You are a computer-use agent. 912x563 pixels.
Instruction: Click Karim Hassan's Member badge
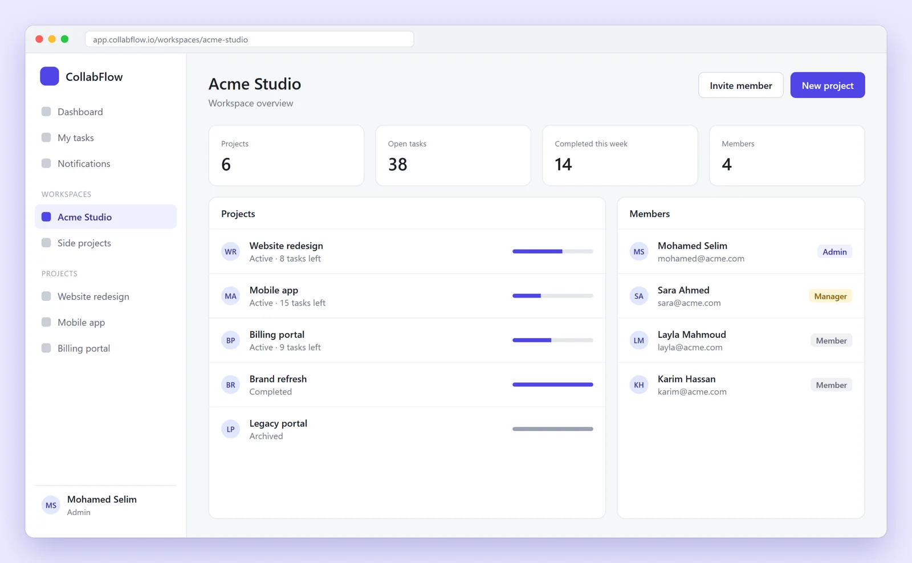point(831,385)
